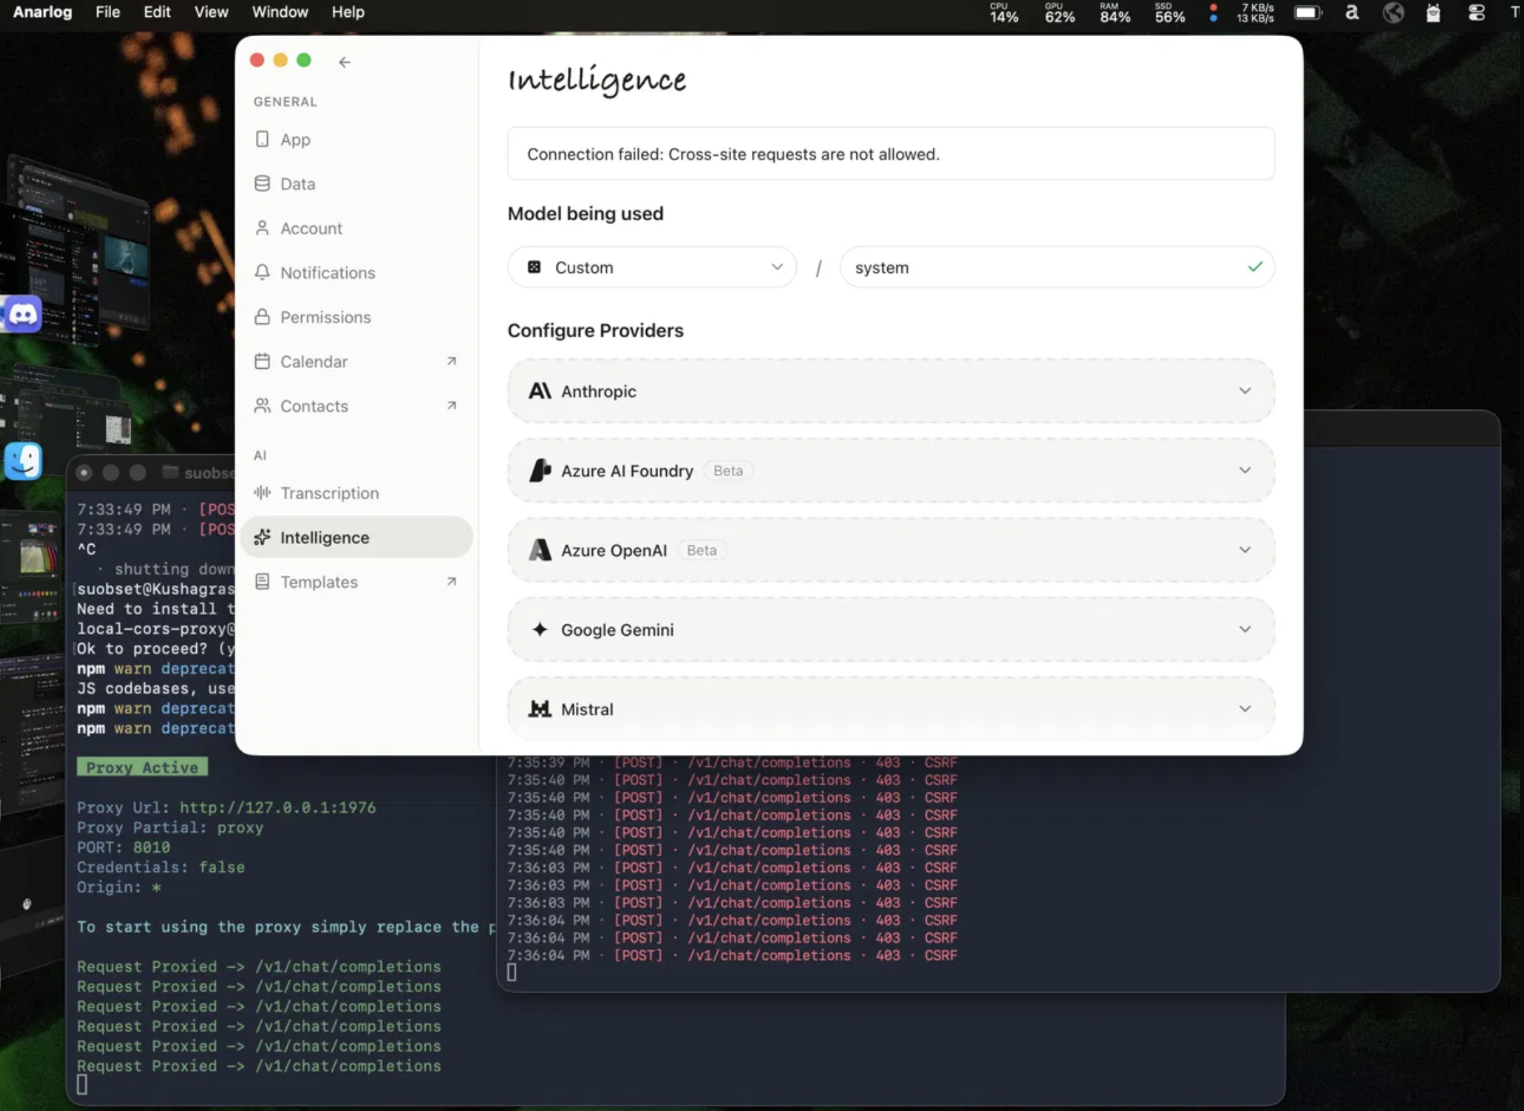
Task: Click the waveform icon beside Transcription
Action: click(x=262, y=493)
